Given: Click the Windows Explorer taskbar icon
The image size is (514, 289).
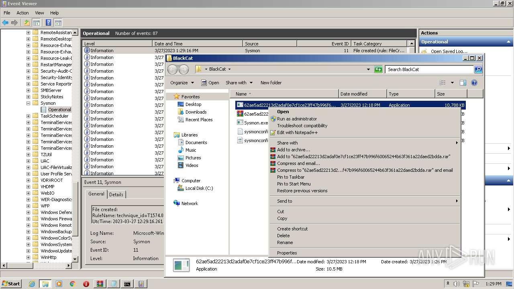Looking at the screenshot, I should (x=45, y=284).
